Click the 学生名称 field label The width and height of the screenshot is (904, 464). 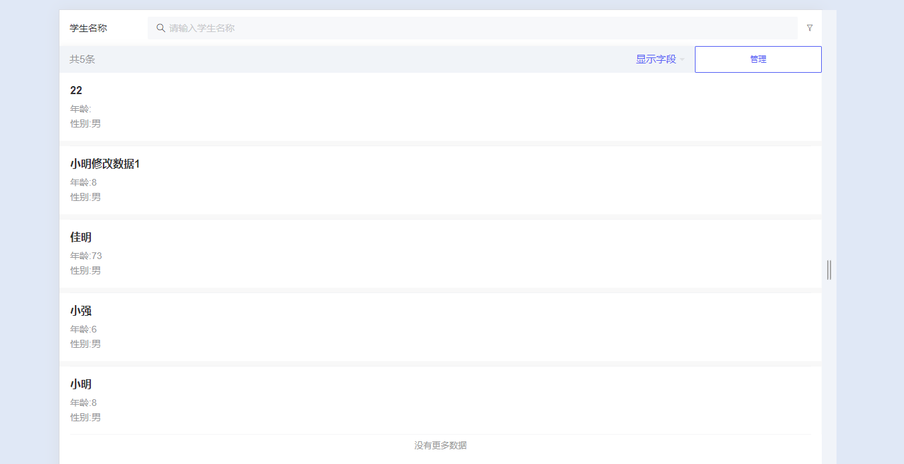[88, 28]
